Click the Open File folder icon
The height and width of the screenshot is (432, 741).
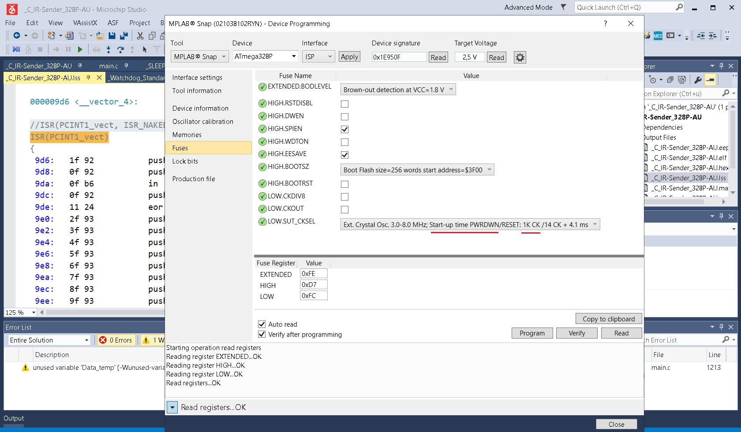100,36
